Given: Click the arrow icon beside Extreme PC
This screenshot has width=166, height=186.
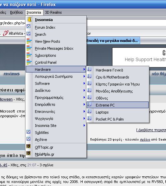Looking at the screenshot, I should [89, 104].
